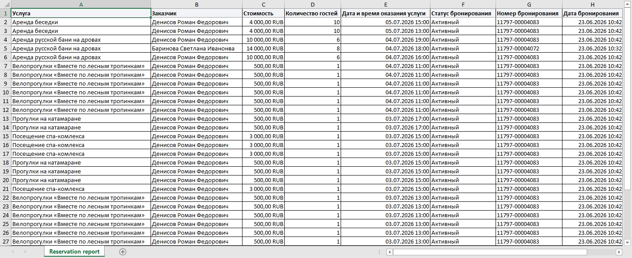Viewport: 632px width, 258px height.
Task: Select the '04.07.2026 16:00' cell
Action: [386, 57]
